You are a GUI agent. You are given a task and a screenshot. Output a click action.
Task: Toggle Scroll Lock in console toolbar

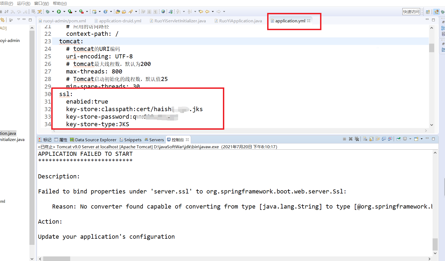[x=371, y=139]
